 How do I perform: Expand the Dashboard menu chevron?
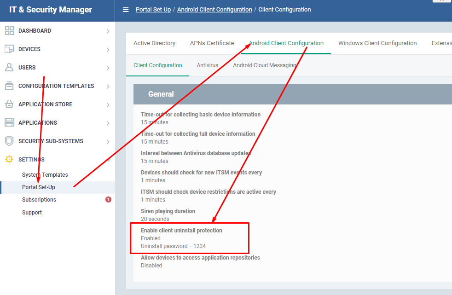pyautogui.click(x=108, y=31)
